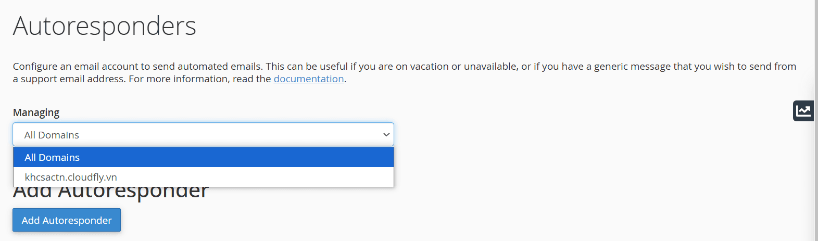This screenshot has height=241, width=818.
Task: Open the stats chart icon on right edge
Action: 803,111
